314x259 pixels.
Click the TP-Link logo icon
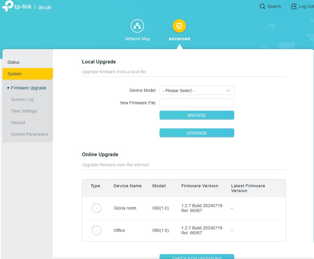[8, 6]
